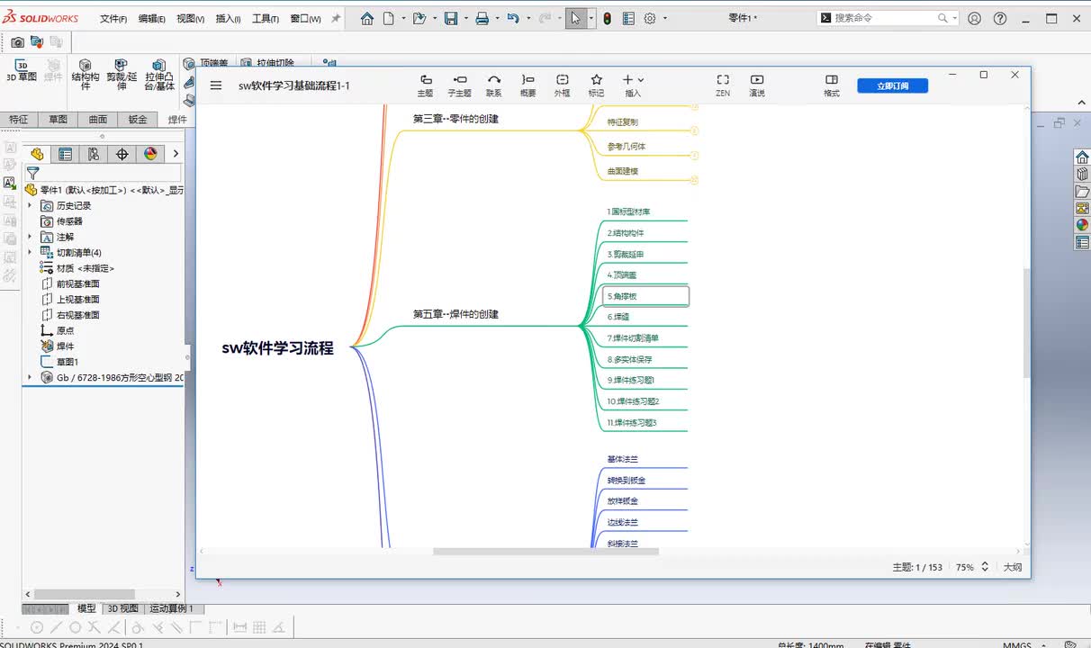Select the 第五章--焊件的创建 branch
Screen dimensions: 1091x648
[455, 314]
